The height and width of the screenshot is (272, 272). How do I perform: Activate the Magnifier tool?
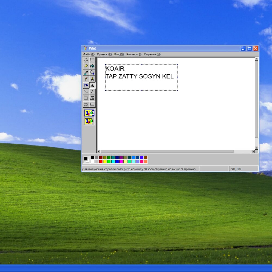(x=92, y=73)
